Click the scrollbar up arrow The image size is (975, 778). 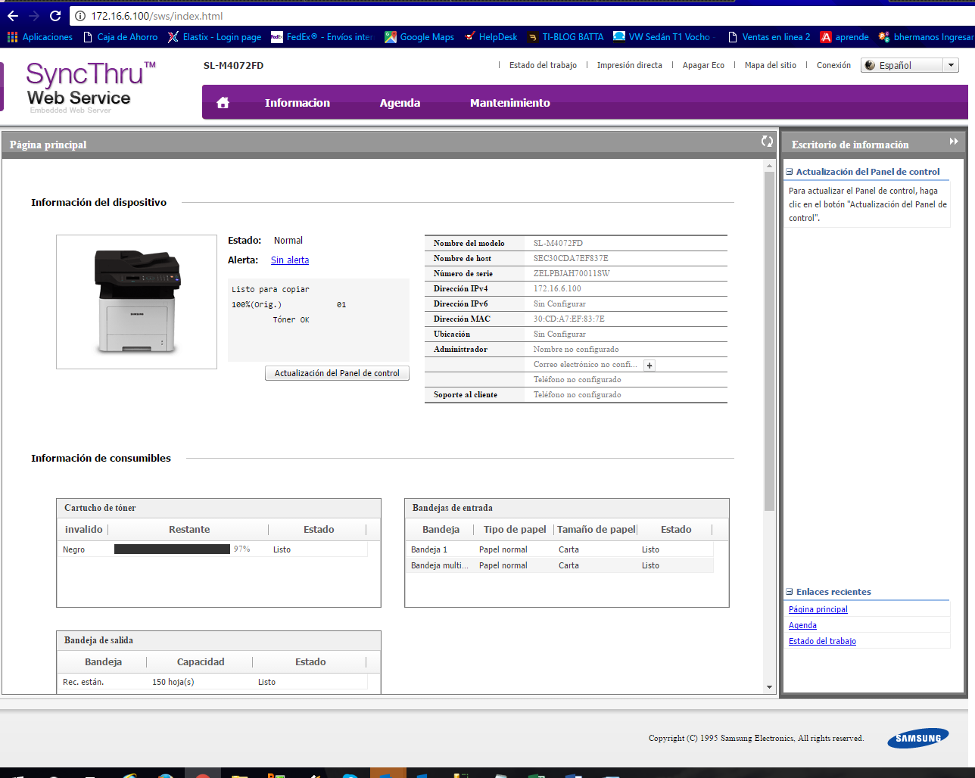pyautogui.click(x=769, y=165)
